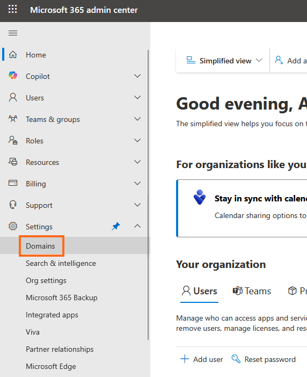The image size is (307, 377).
Task: Click Add user link
Action: 208,359
